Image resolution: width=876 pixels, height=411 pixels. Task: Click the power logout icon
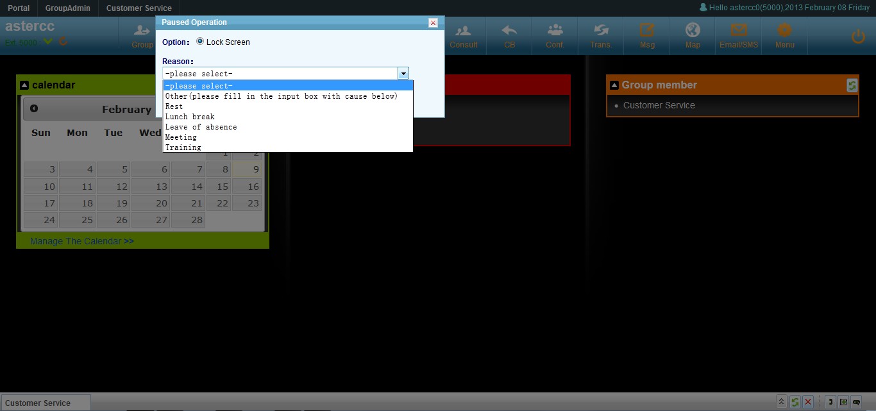(858, 37)
